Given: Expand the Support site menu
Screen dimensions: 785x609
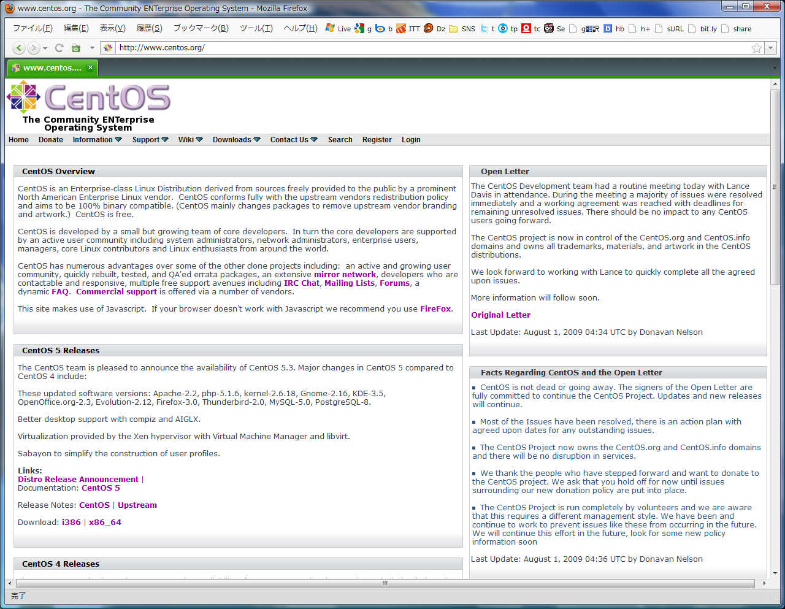Looking at the screenshot, I should (x=150, y=140).
